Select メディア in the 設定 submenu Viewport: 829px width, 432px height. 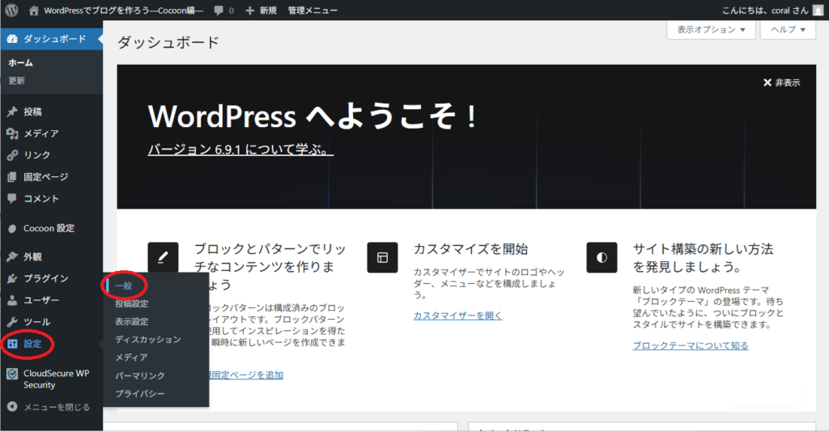coord(131,358)
